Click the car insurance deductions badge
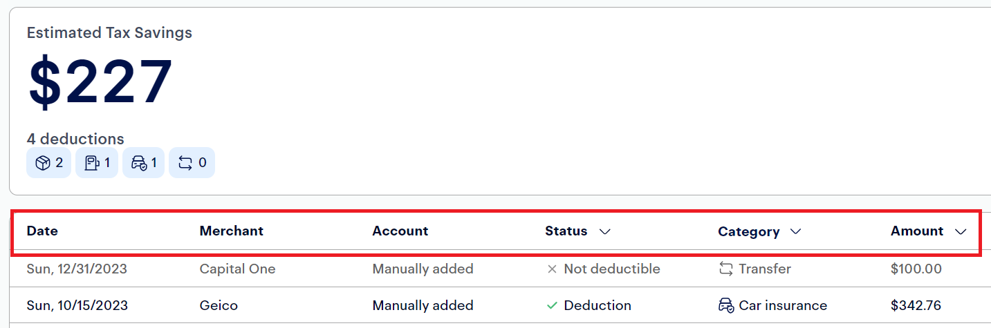 (144, 163)
